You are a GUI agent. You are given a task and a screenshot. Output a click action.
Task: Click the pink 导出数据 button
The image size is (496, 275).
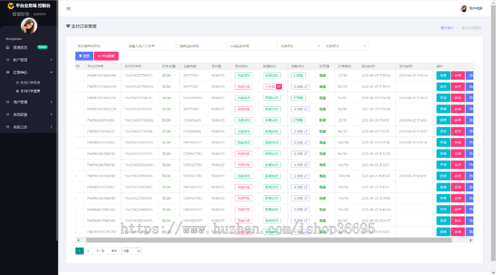(x=106, y=56)
